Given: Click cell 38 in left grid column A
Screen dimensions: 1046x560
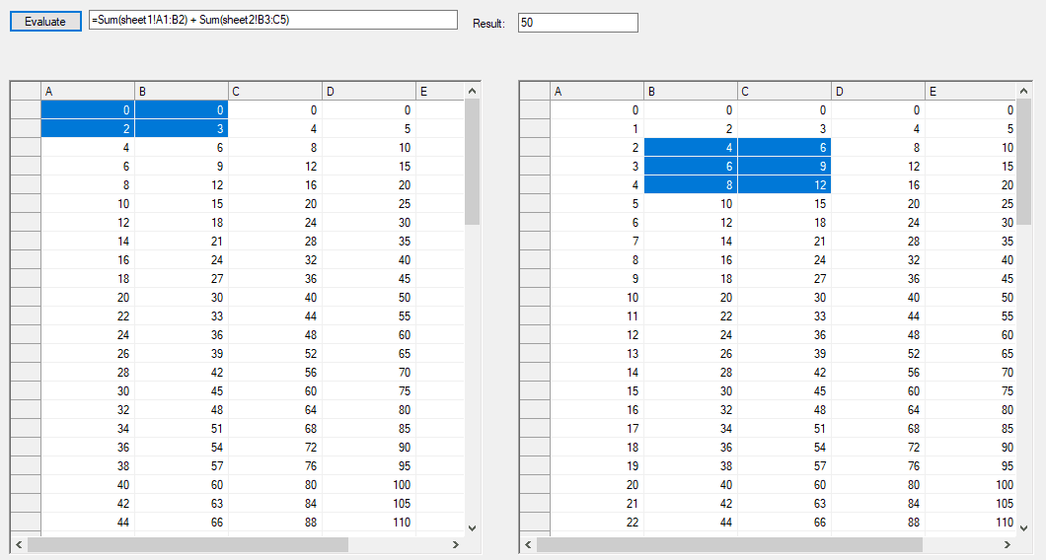Looking at the screenshot, I should point(88,466).
